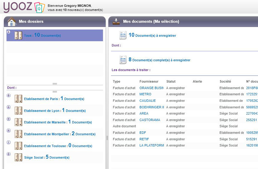Open the ORANGE BUSINESS supplier invoice

[151, 88]
